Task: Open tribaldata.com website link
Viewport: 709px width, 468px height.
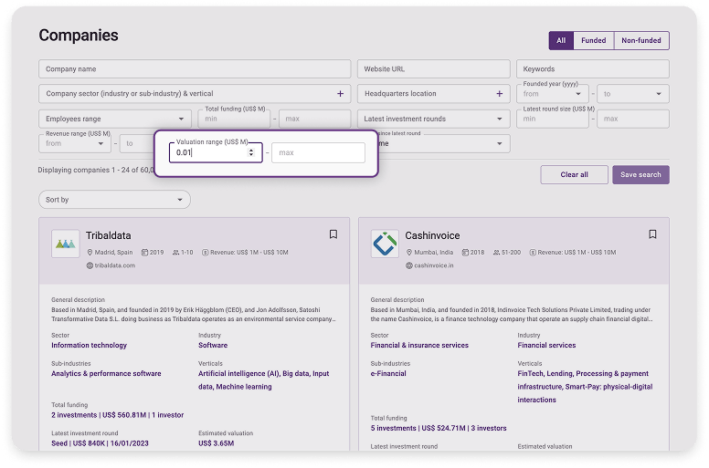Action: click(114, 265)
